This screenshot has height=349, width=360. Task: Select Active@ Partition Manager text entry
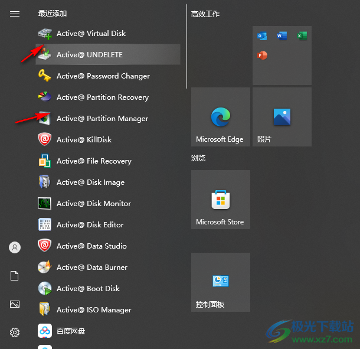coord(102,119)
